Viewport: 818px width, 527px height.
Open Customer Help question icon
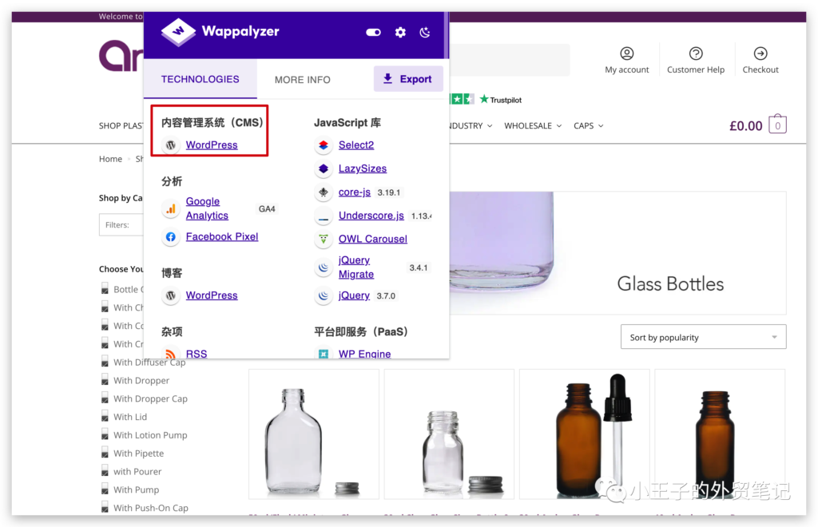696,53
